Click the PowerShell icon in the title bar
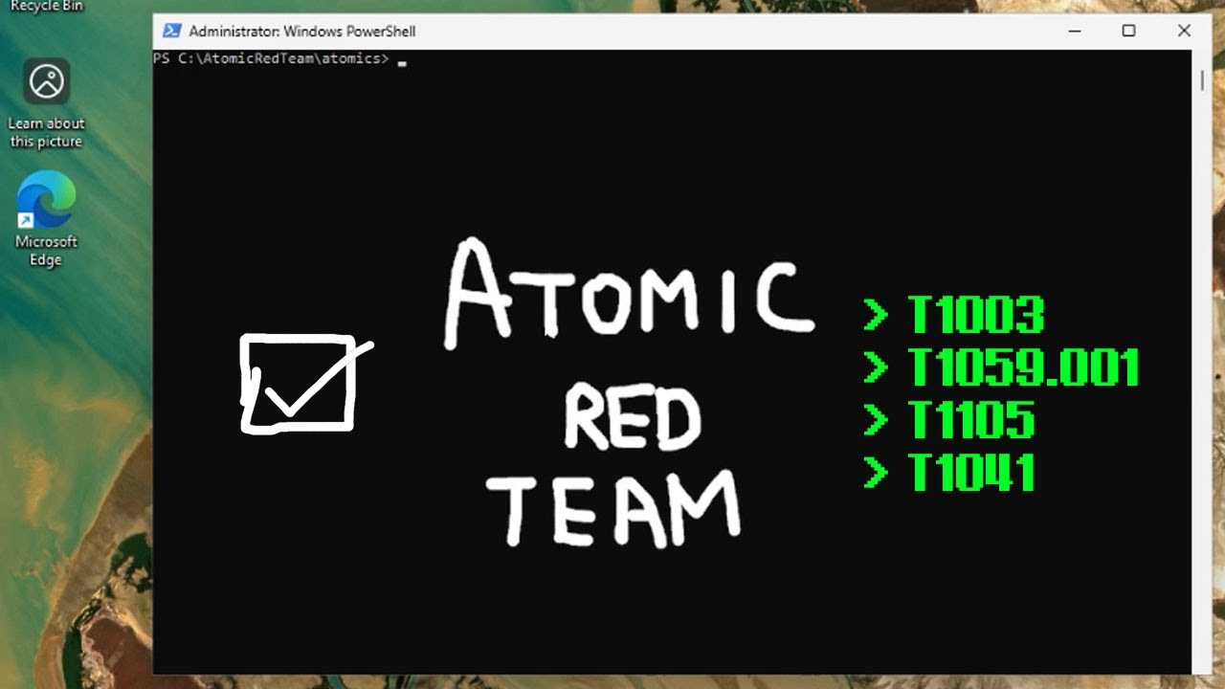The image size is (1225, 689). pos(171,31)
